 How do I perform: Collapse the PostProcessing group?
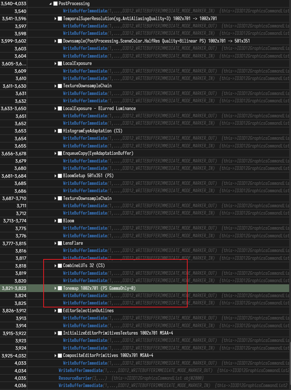click(51, 4)
